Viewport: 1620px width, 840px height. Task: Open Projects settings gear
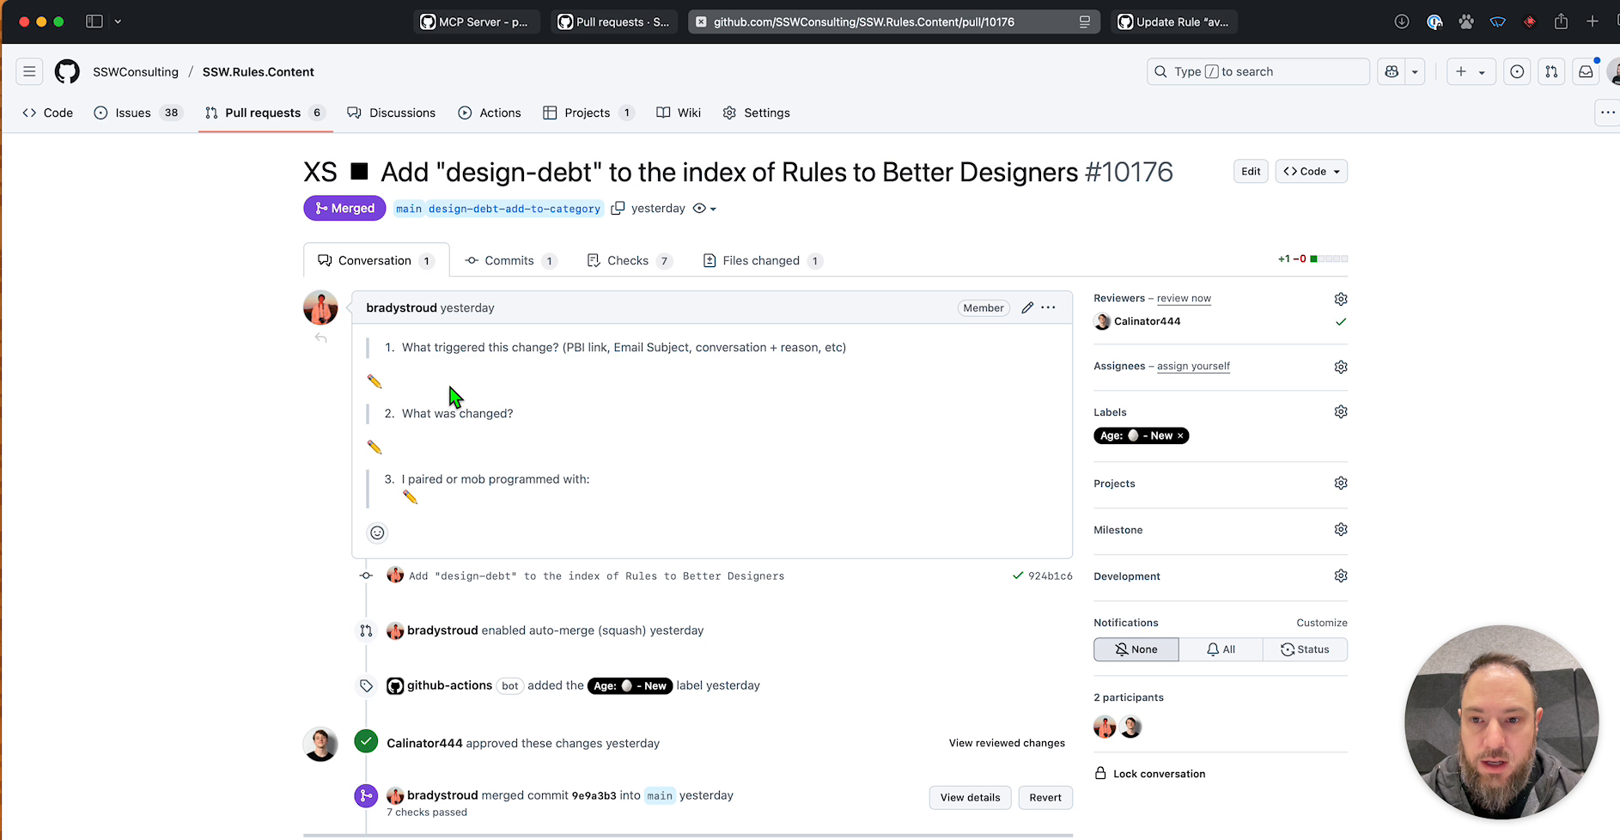point(1341,483)
